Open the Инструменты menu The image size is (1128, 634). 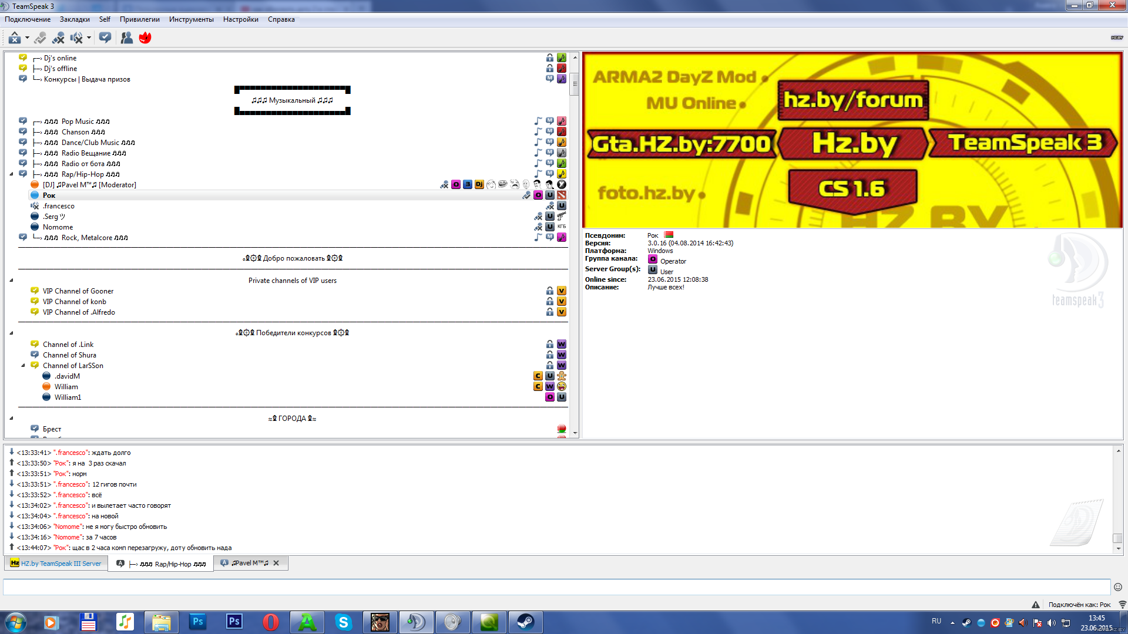191,19
